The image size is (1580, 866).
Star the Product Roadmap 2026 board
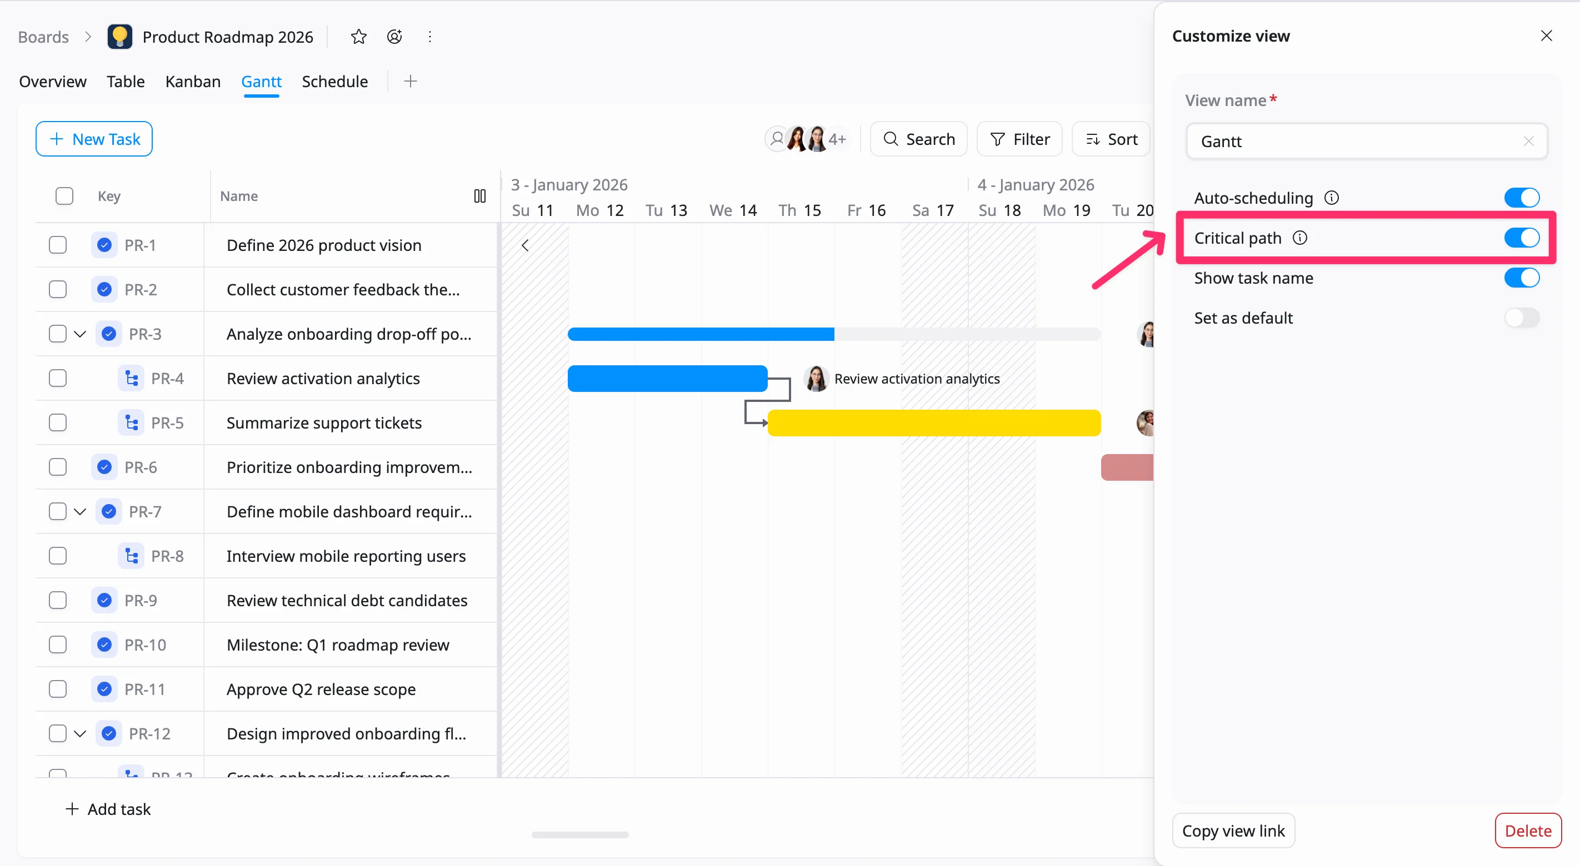click(358, 37)
